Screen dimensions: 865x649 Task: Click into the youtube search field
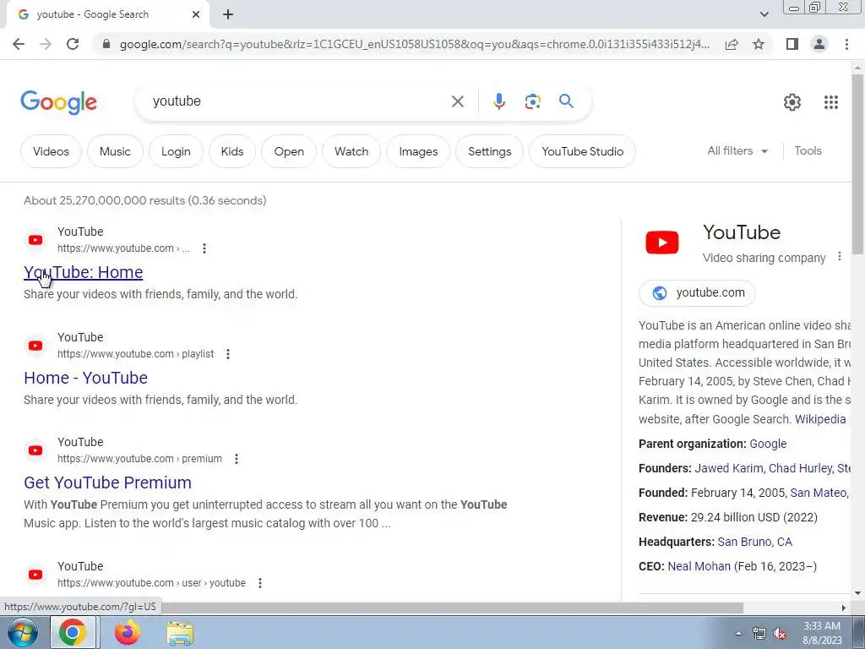[298, 101]
